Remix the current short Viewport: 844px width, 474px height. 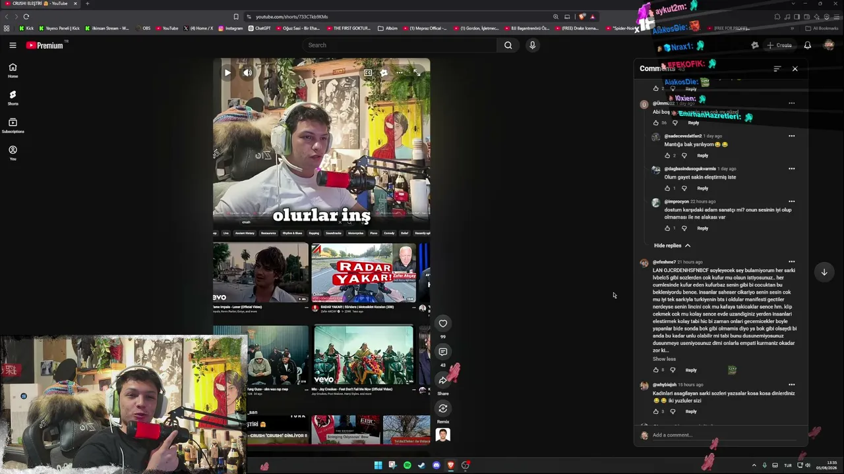click(443, 409)
